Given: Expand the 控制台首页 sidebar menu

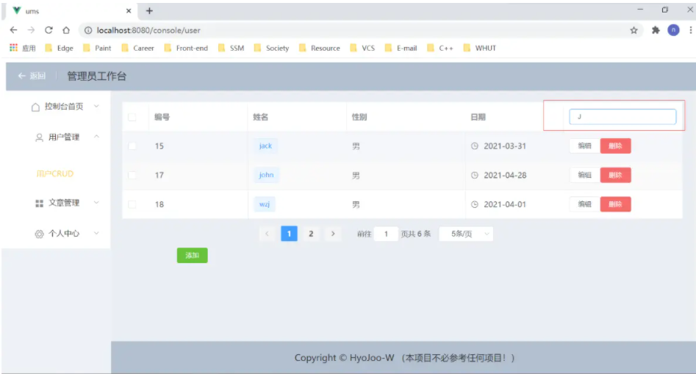Looking at the screenshot, I should 65,107.
